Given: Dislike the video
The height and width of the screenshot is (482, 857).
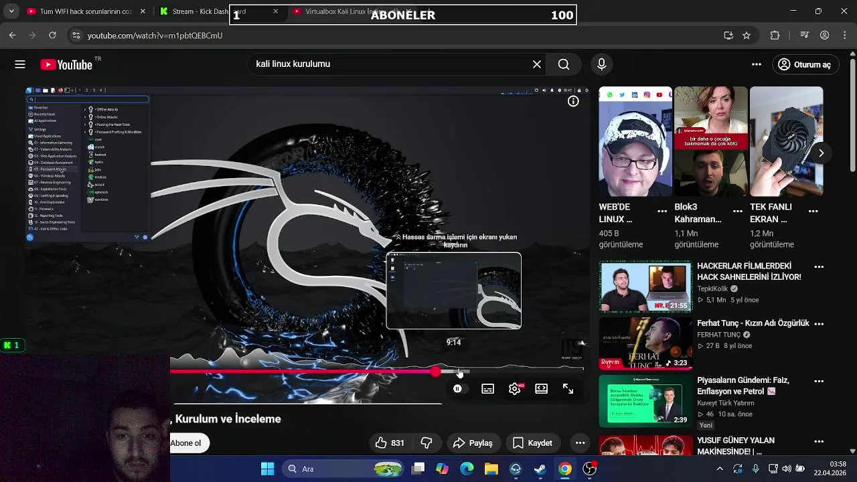Looking at the screenshot, I should tap(426, 443).
